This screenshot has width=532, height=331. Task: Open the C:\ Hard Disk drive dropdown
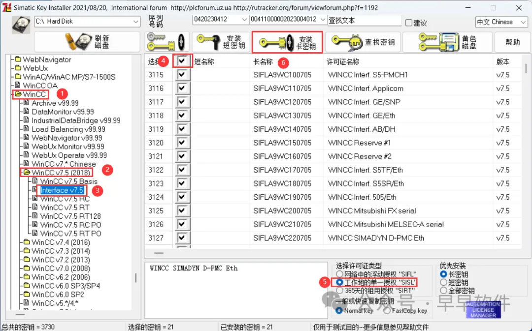tap(87, 21)
